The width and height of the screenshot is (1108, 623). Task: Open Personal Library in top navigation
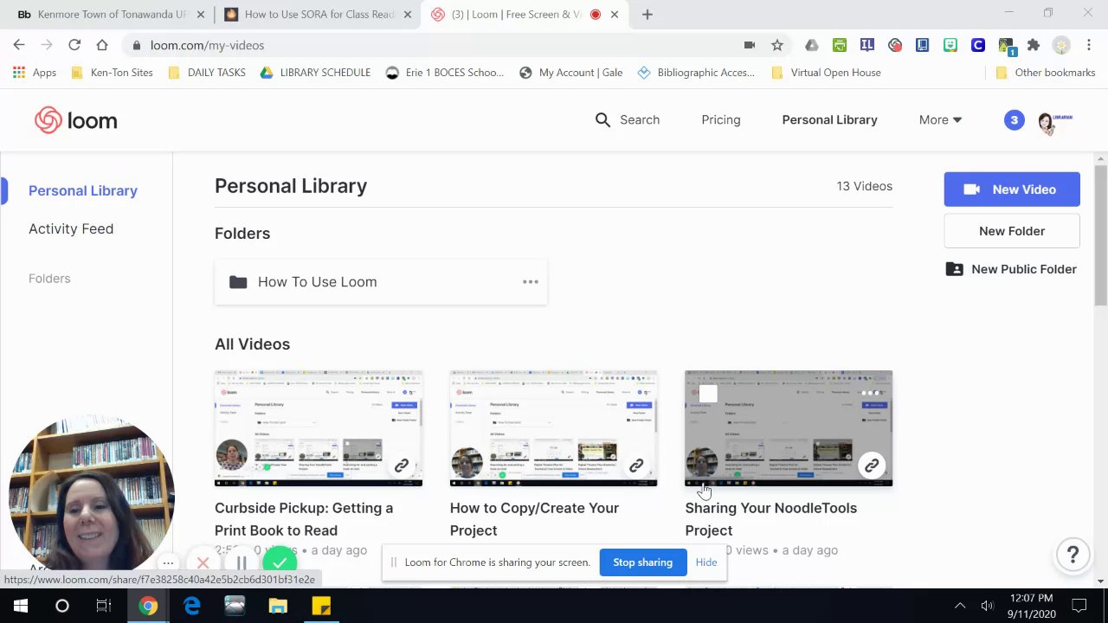pos(829,119)
